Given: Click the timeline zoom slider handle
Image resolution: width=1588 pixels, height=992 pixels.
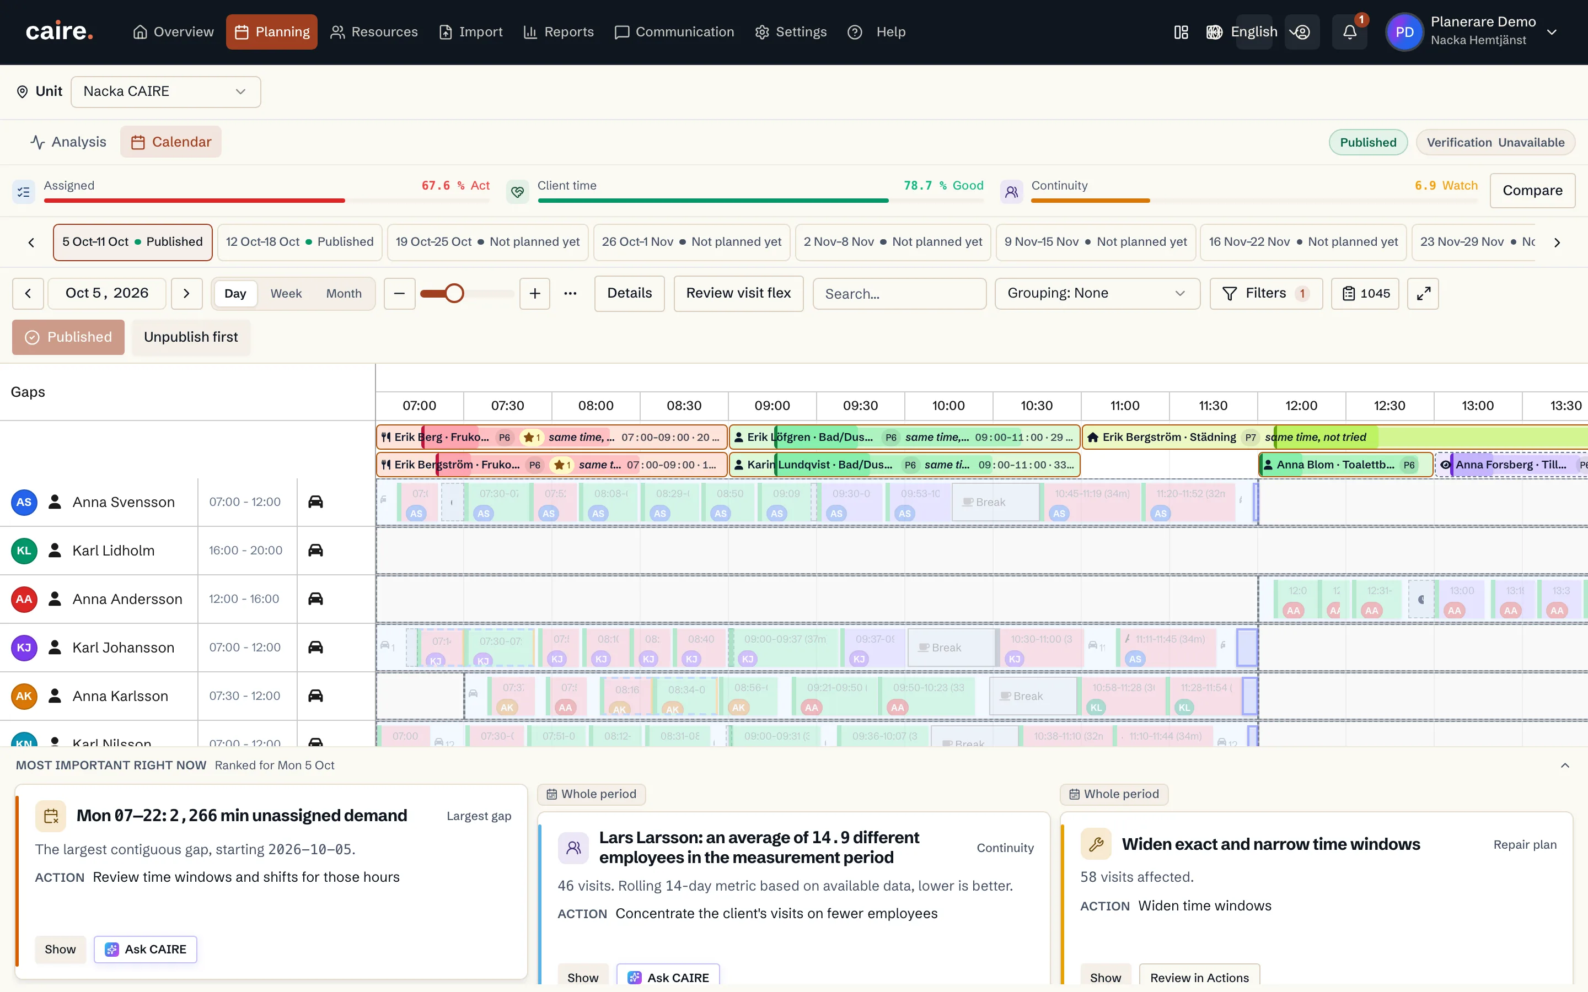Looking at the screenshot, I should (454, 293).
